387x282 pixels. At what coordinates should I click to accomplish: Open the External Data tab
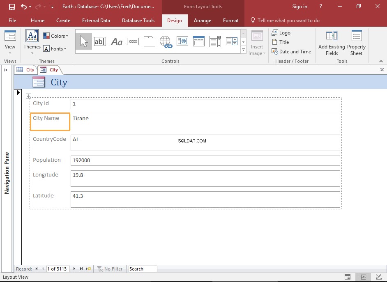(x=96, y=21)
